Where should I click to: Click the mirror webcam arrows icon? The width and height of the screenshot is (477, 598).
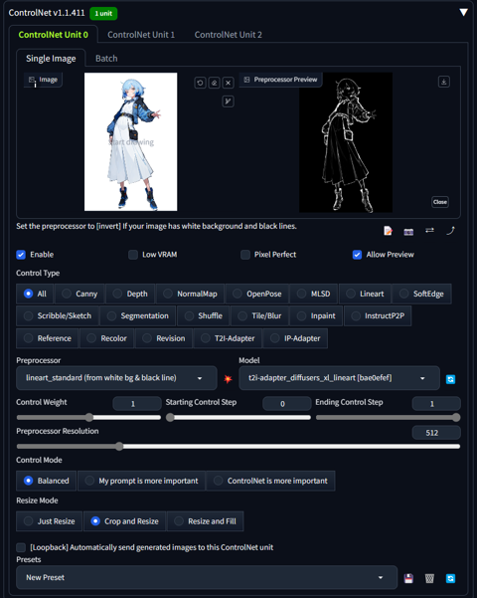coord(429,230)
